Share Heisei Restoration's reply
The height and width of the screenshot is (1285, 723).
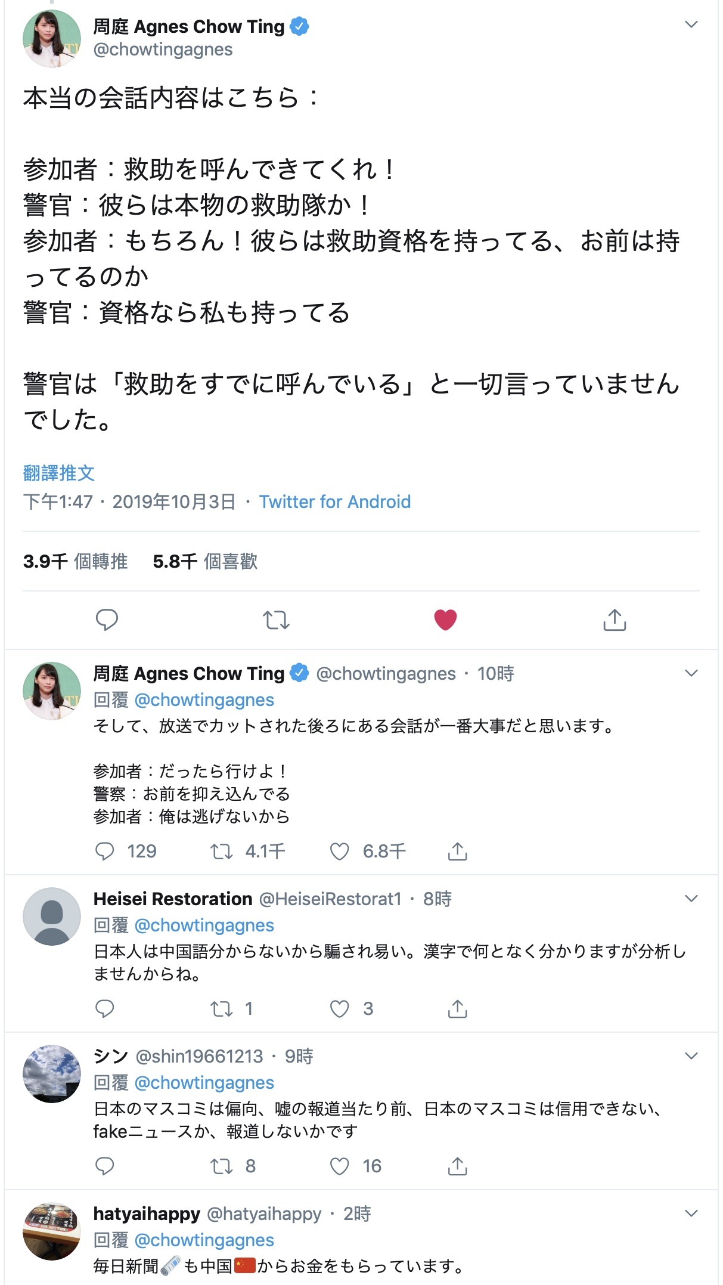457,1009
